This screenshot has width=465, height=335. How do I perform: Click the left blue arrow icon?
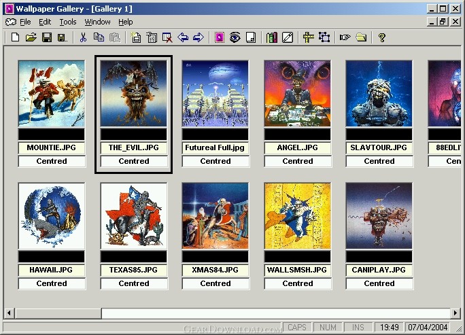183,37
